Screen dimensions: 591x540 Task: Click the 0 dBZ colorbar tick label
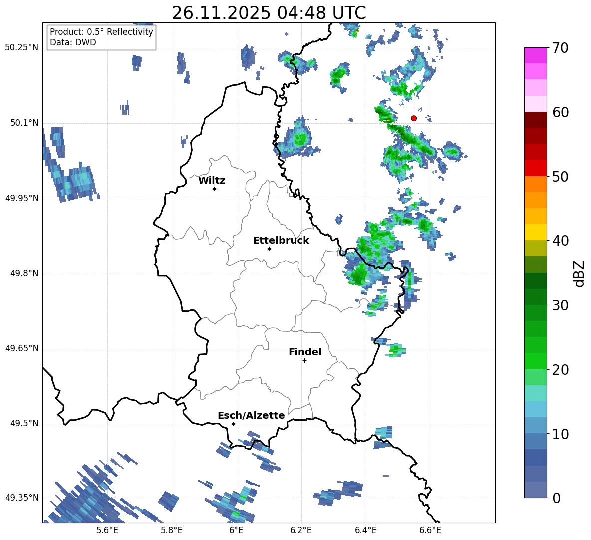click(x=556, y=498)
